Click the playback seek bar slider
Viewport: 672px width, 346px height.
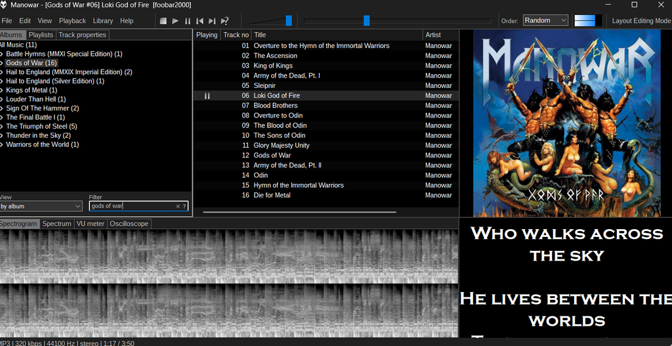click(x=366, y=21)
